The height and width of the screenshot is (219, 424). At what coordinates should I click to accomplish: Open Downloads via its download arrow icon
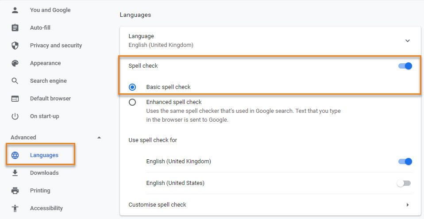coord(15,173)
